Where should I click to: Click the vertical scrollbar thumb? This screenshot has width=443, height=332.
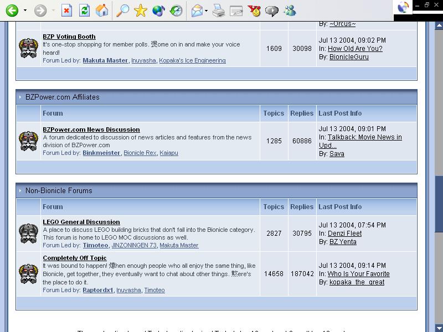[439, 203]
